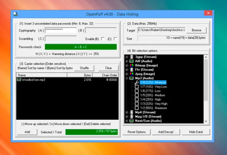Click the Bitmap (Image) colored icon
This screenshot has height=155, width=227.
131,65
